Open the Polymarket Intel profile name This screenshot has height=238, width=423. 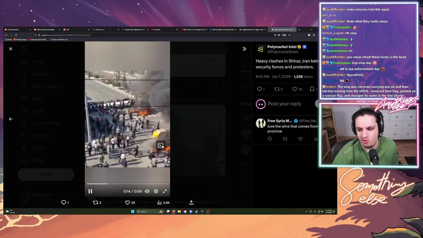[282, 47]
